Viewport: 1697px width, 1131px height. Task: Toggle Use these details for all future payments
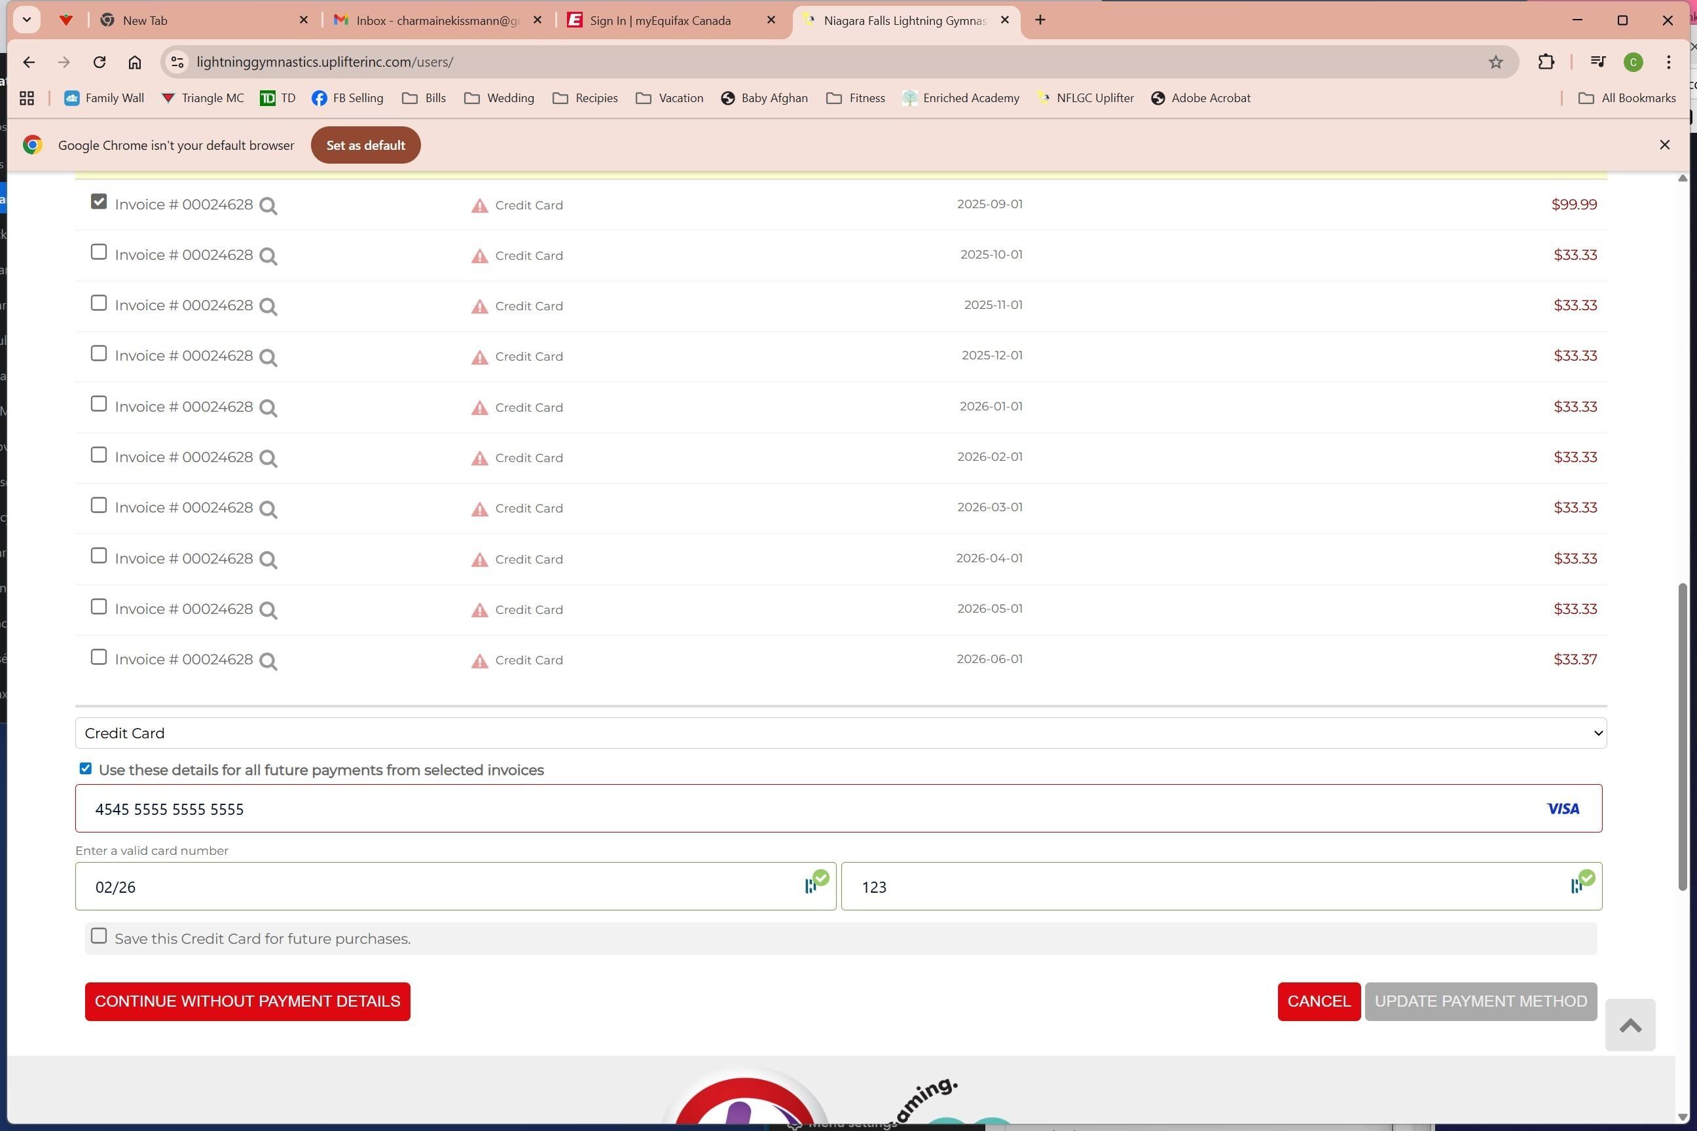point(85,769)
